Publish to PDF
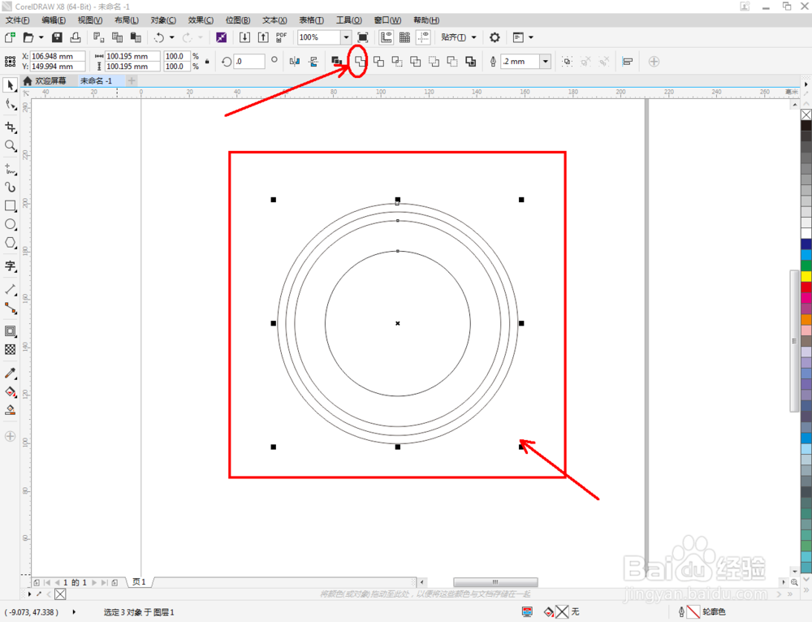This screenshot has width=812, height=622. pyautogui.click(x=281, y=37)
